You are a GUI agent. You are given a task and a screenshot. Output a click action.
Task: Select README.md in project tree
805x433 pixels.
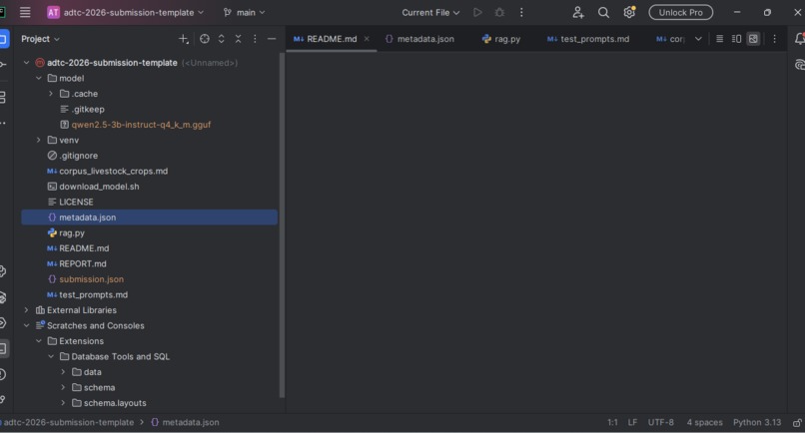[x=78, y=248]
